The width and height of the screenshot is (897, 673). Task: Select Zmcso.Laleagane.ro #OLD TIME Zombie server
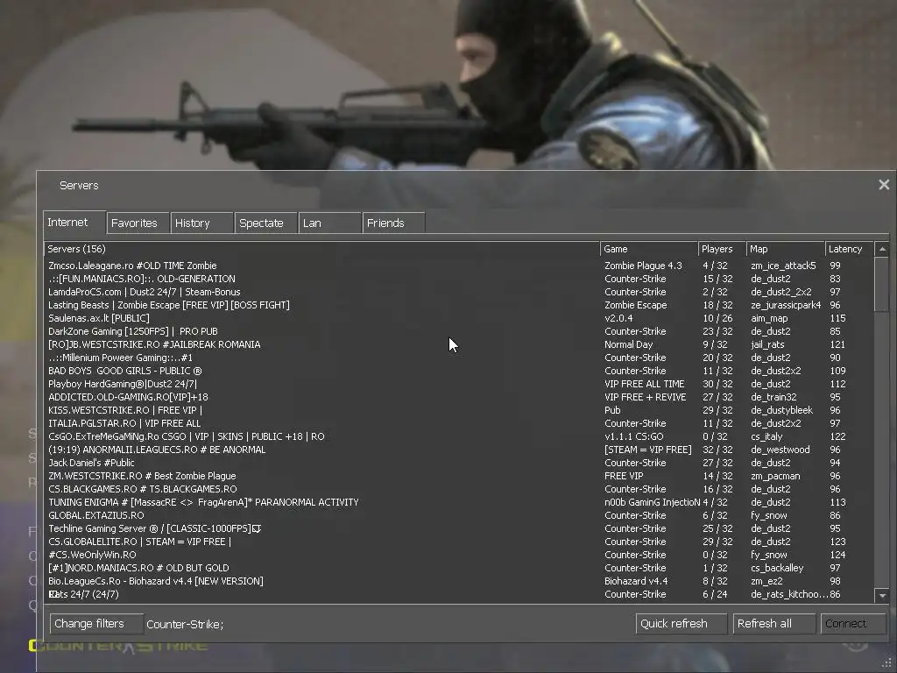[x=459, y=266]
